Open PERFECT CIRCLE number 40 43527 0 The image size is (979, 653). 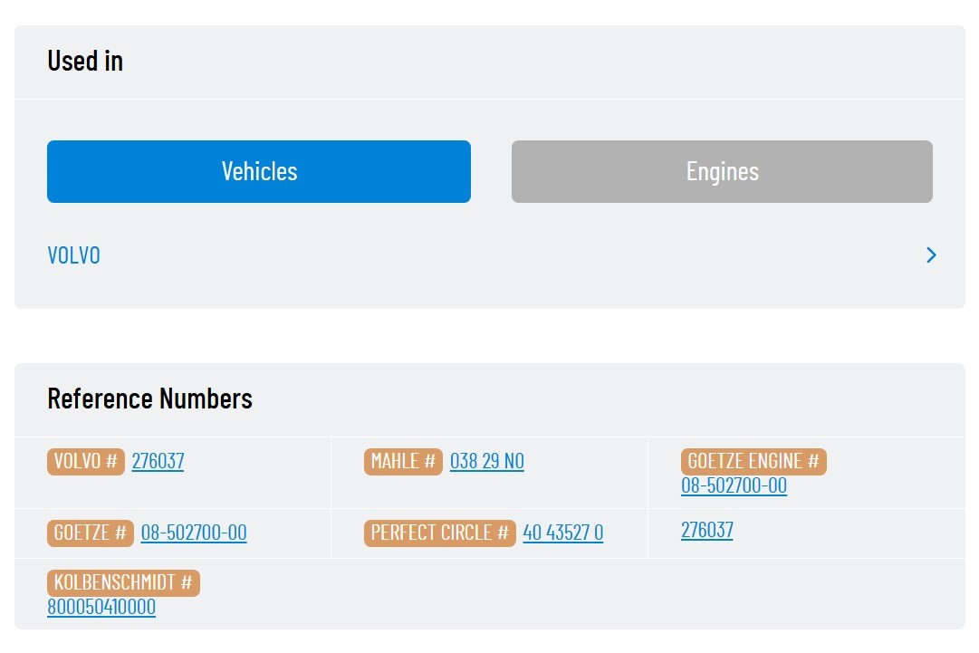(563, 533)
